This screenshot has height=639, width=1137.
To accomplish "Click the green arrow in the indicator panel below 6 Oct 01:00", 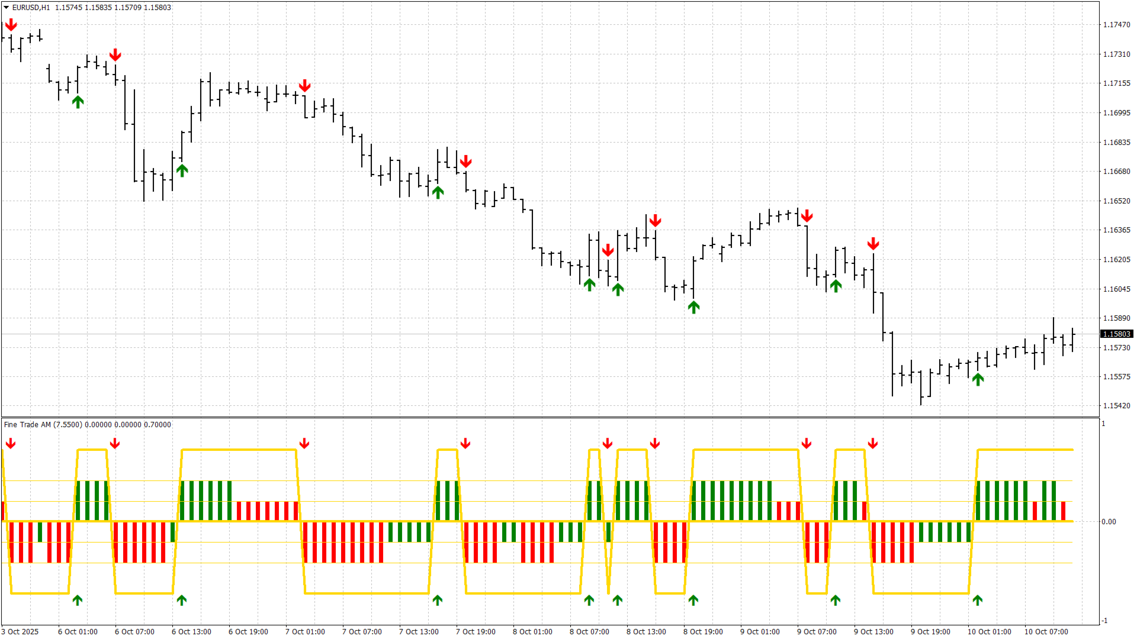I will [x=78, y=600].
